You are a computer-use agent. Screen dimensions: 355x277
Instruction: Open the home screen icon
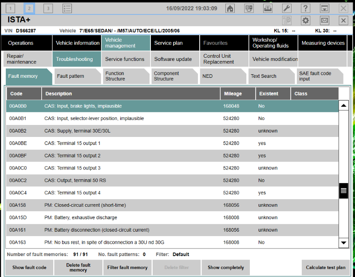230,8
